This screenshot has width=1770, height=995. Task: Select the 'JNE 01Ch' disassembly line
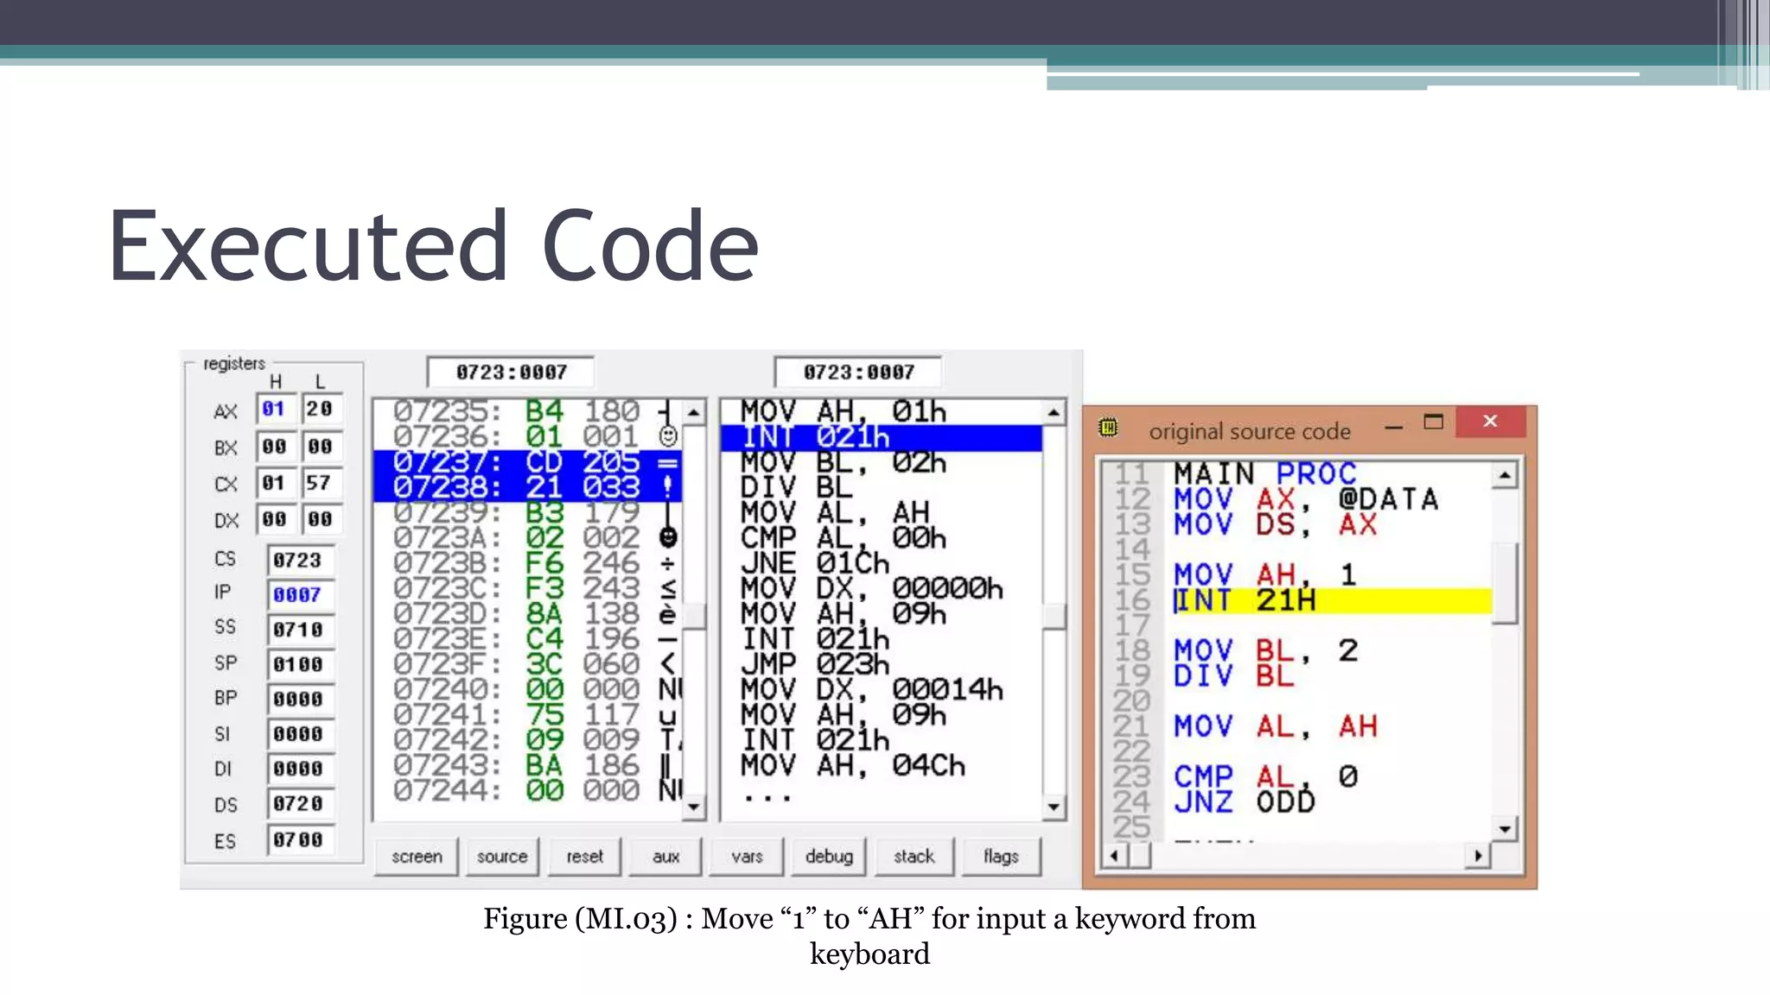882,563
